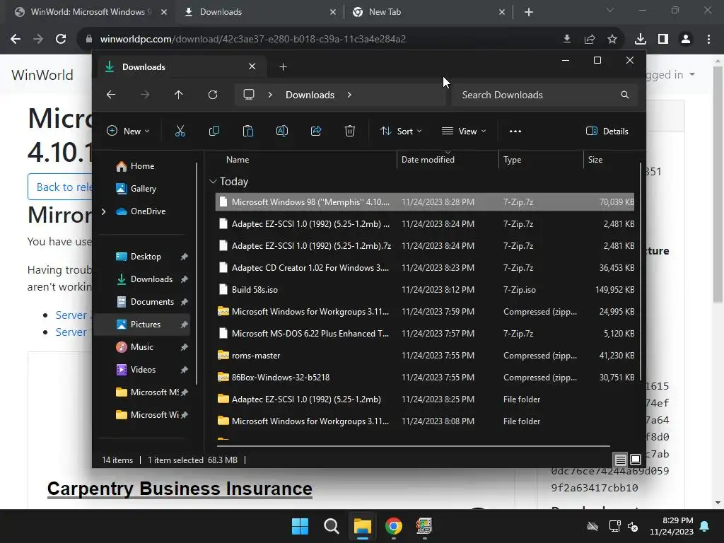Click the WinWorld site logo link
Screen dimensions: 724x543
pos(42,75)
